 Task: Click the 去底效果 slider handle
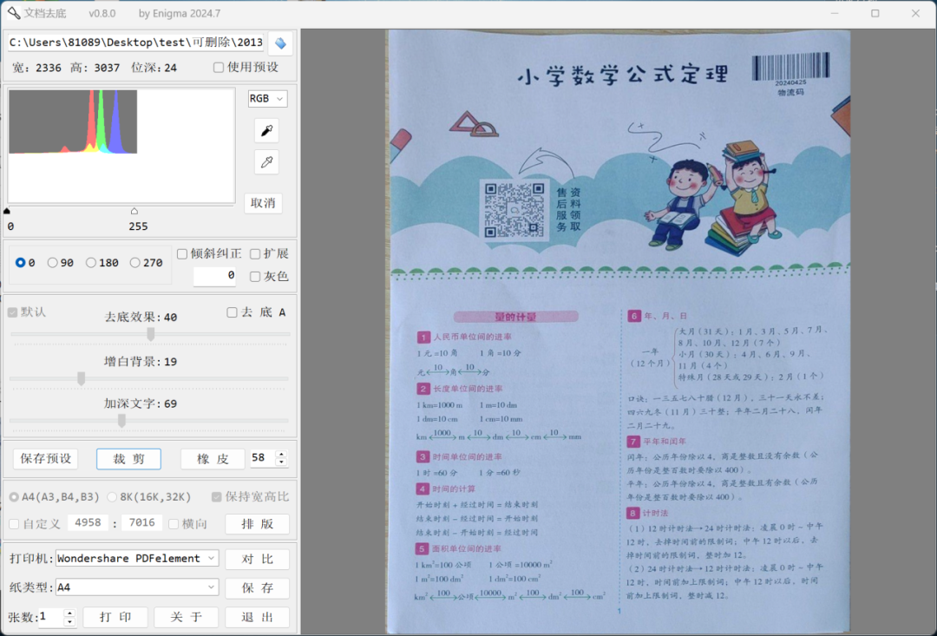(151, 334)
